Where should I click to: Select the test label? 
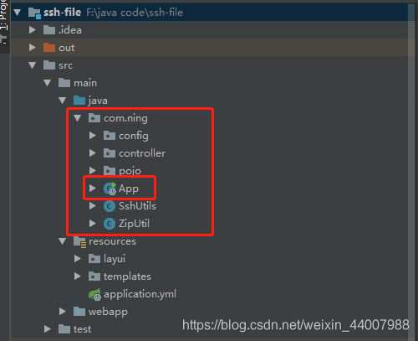click(x=82, y=329)
